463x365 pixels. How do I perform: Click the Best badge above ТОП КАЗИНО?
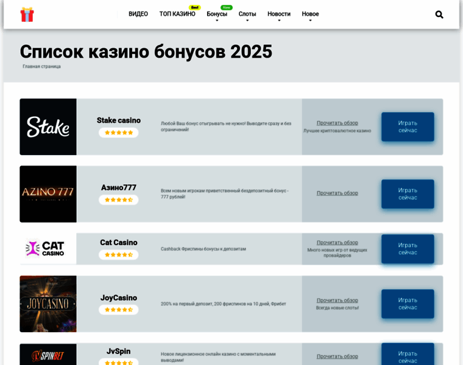pos(194,7)
